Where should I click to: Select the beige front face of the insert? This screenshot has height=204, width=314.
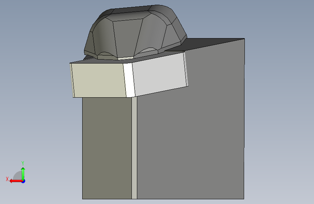pyautogui.click(x=99, y=80)
